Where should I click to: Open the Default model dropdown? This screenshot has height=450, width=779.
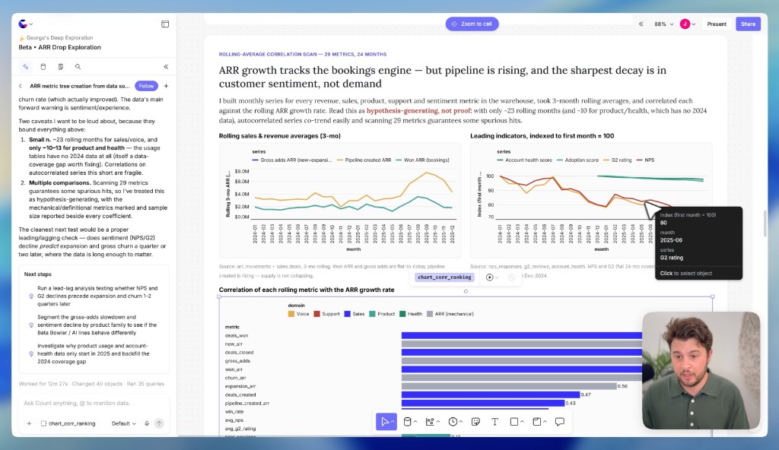tap(124, 423)
